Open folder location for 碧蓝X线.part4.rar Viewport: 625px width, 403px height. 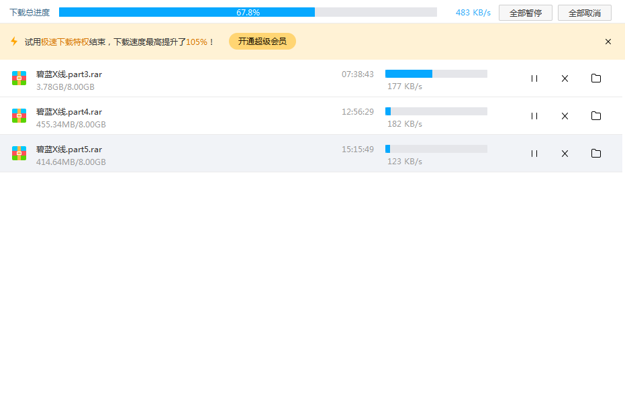595,116
